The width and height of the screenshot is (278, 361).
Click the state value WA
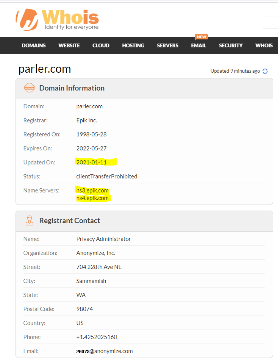tap(81, 295)
